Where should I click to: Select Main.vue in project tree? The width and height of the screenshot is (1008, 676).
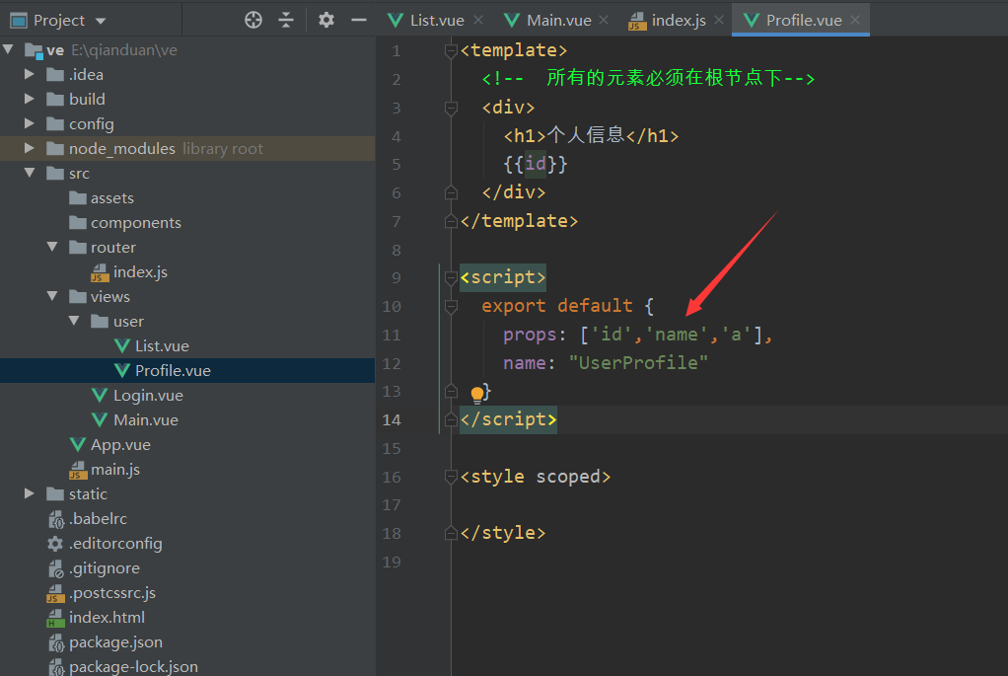pyautogui.click(x=146, y=420)
